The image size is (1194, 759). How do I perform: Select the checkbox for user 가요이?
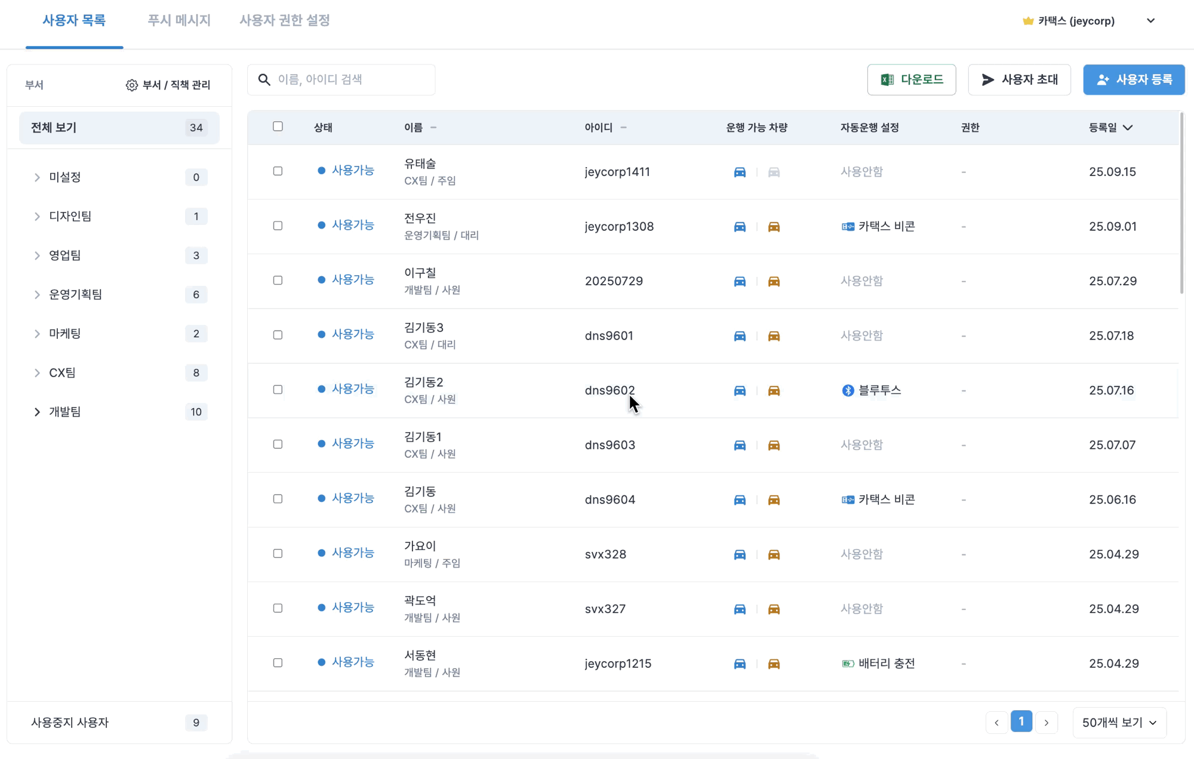click(x=278, y=554)
